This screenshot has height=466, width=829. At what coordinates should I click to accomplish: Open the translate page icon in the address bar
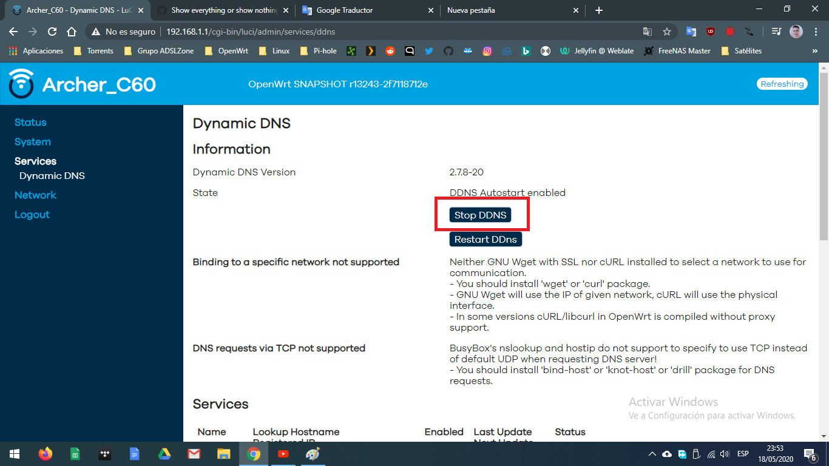[647, 31]
